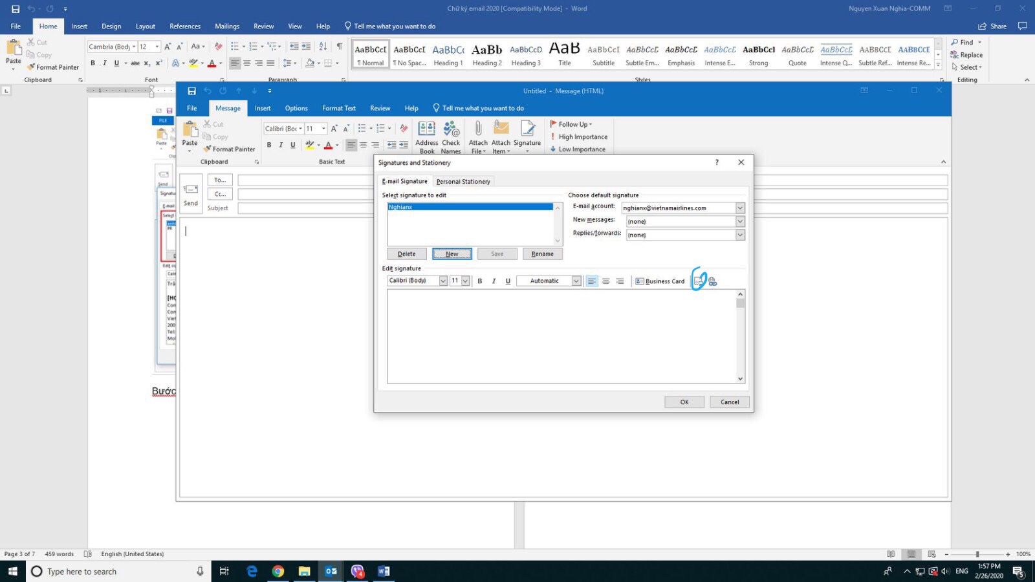Align signature text right
This screenshot has height=582, width=1035.
pos(620,281)
